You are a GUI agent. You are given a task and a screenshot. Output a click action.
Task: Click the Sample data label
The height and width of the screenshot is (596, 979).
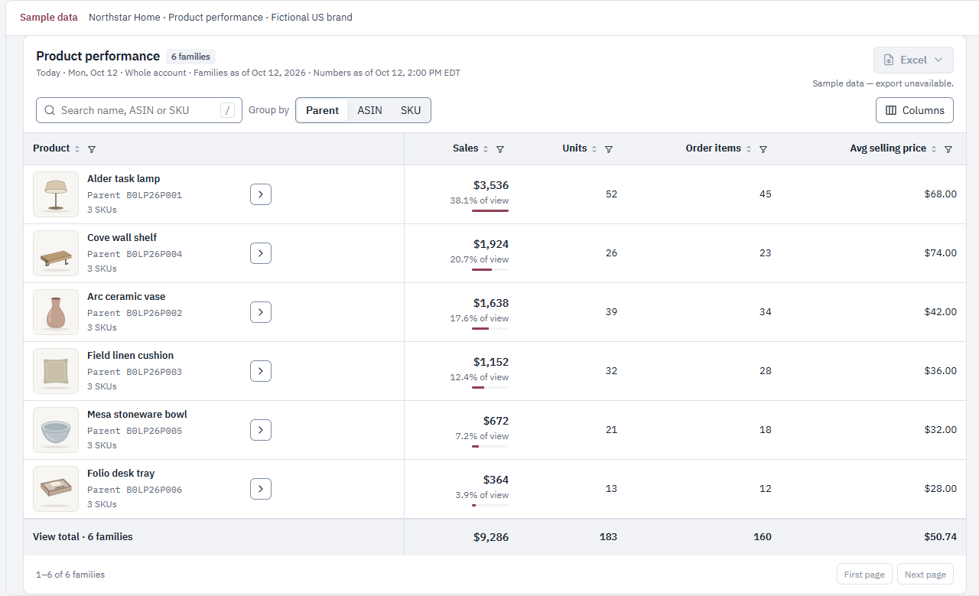(x=49, y=17)
